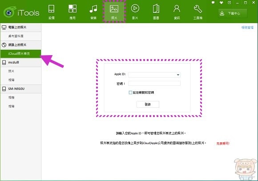258x181 pixels.
Task: Expand the Apple ID dropdown arrow
Action: (178, 75)
